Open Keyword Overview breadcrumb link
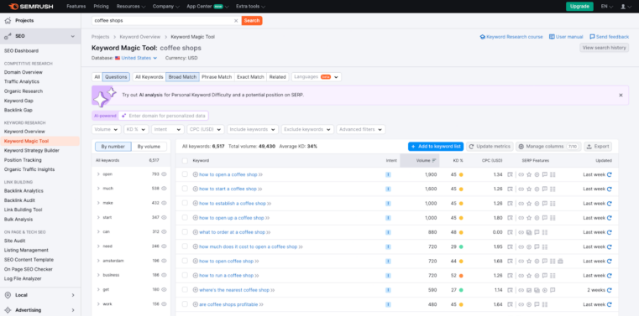 coord(139,37)
